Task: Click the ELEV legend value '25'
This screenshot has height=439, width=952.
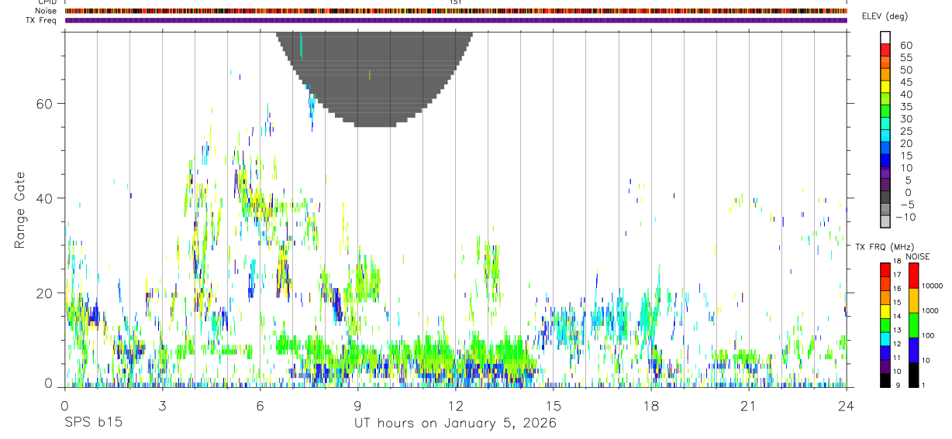Action: tap(906, 132)
